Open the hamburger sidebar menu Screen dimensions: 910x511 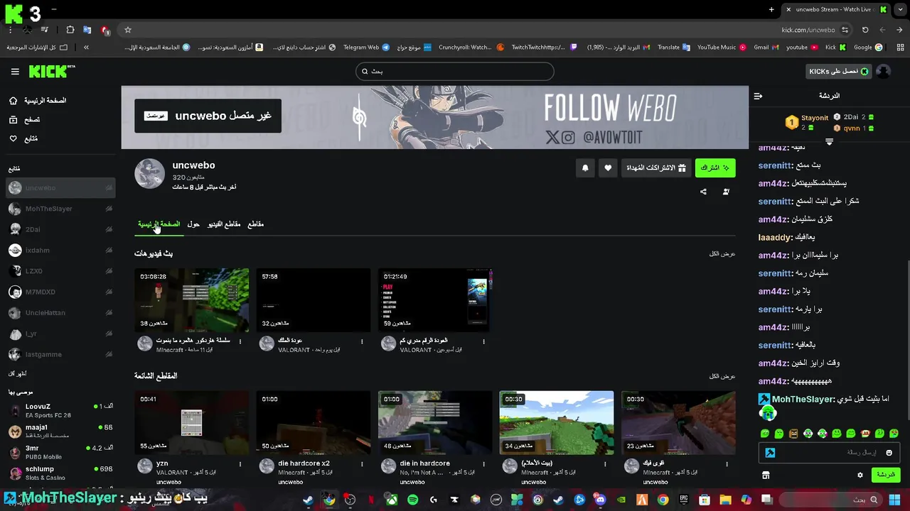point(15,72)
